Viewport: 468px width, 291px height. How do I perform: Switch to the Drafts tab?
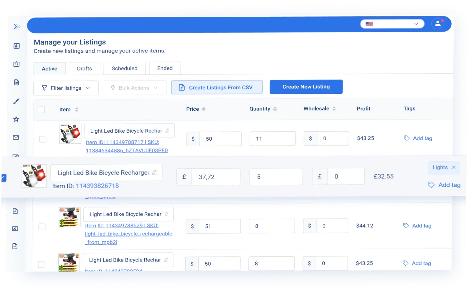tap(85, 68)
